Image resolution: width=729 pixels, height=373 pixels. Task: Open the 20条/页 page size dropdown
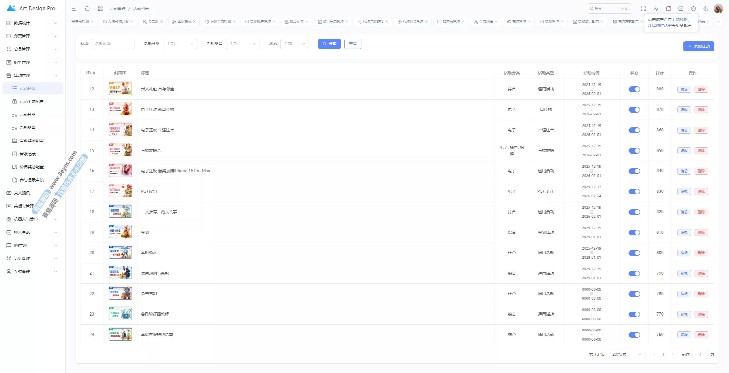[626, 354]
